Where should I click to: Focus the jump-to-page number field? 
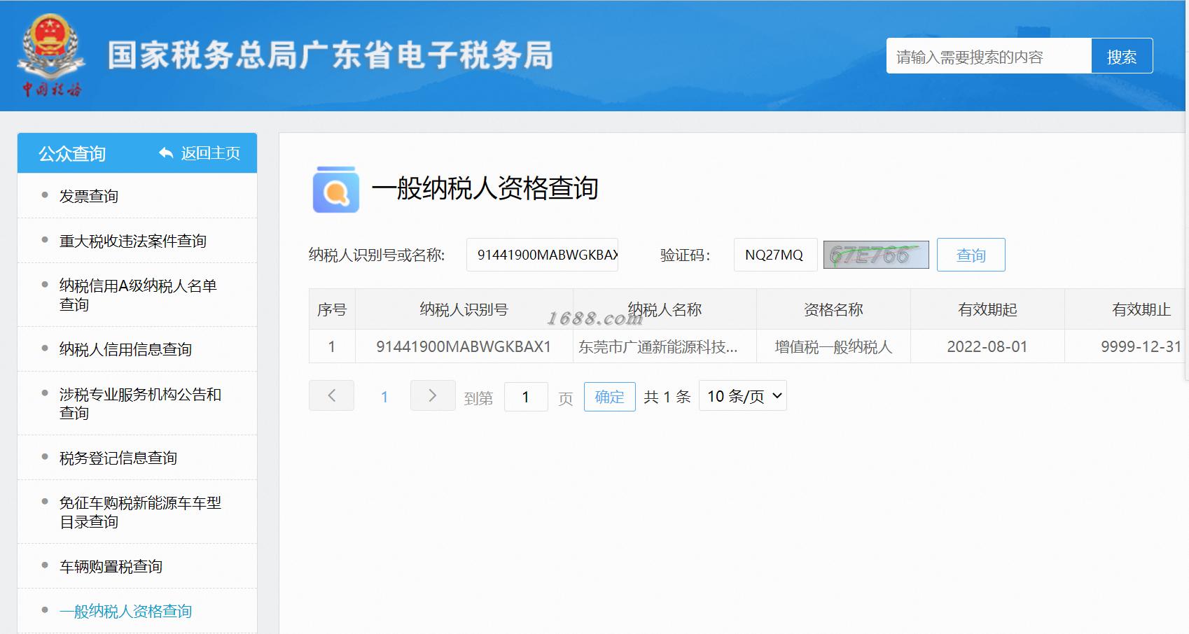[526, 397]
